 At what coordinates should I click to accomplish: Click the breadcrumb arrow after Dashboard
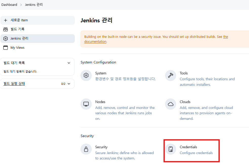(21, 5)
